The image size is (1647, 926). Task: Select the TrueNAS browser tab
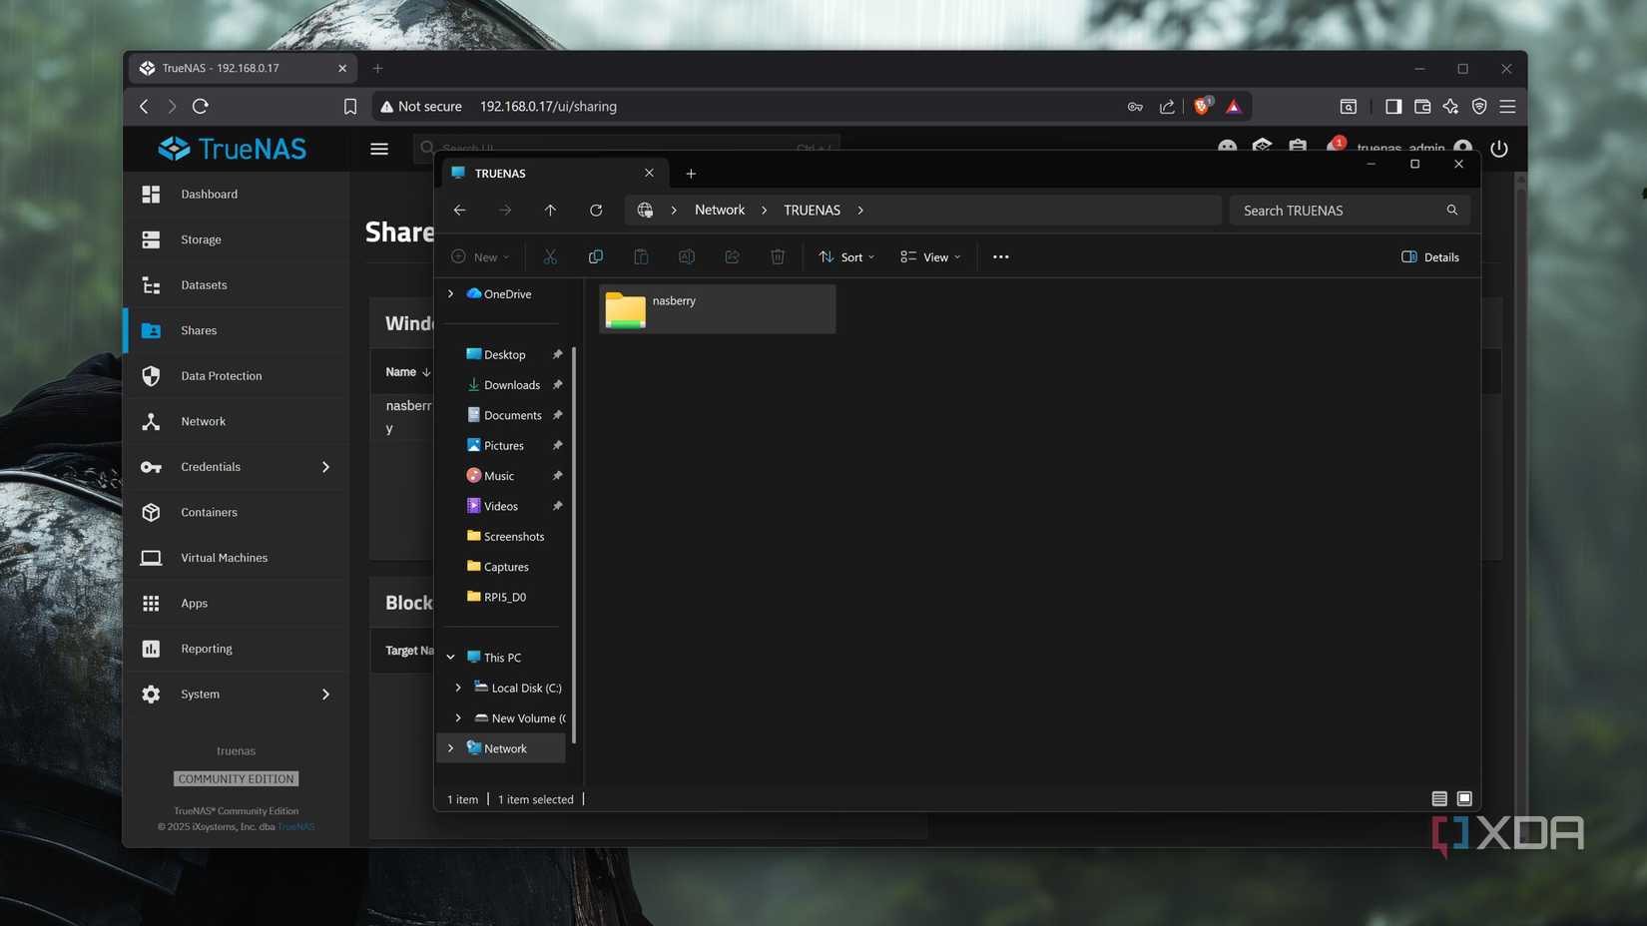(x=244, y=69)
